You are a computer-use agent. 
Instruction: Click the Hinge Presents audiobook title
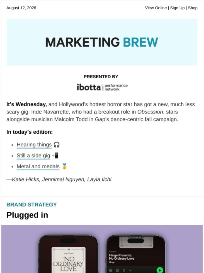(x=122, y=257)
